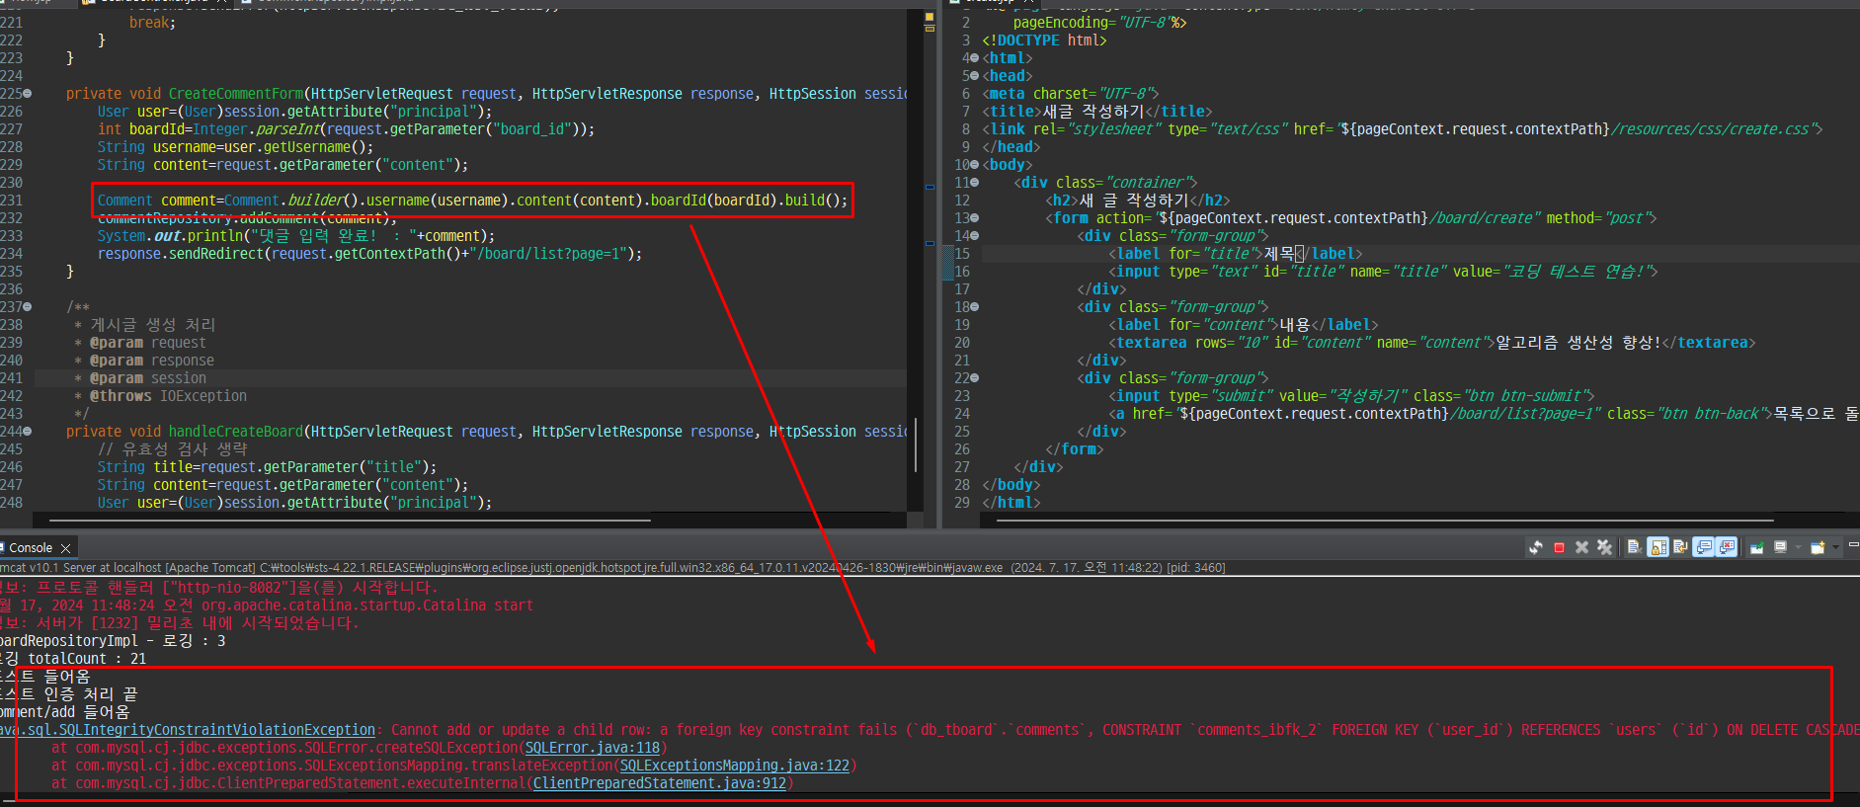Image resolution: width=1860 pixels, height=807 pixels.
Task: Open dropdown beside Display Selected Console
Action: 1798,547
